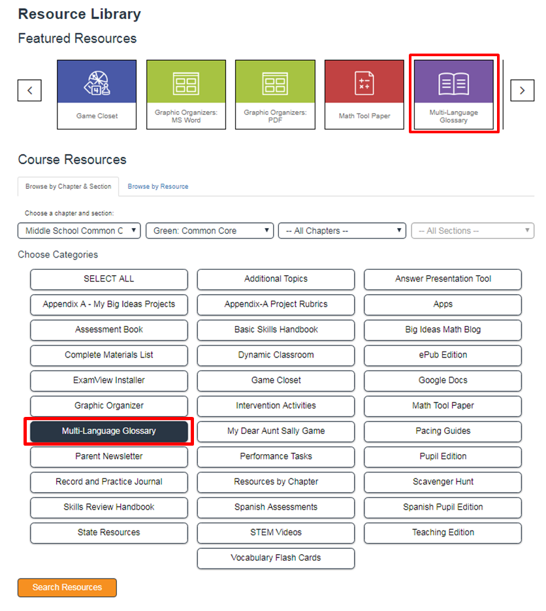
Task: Select the Vocabulary Flash Cards category
Action: pos(276,558)
